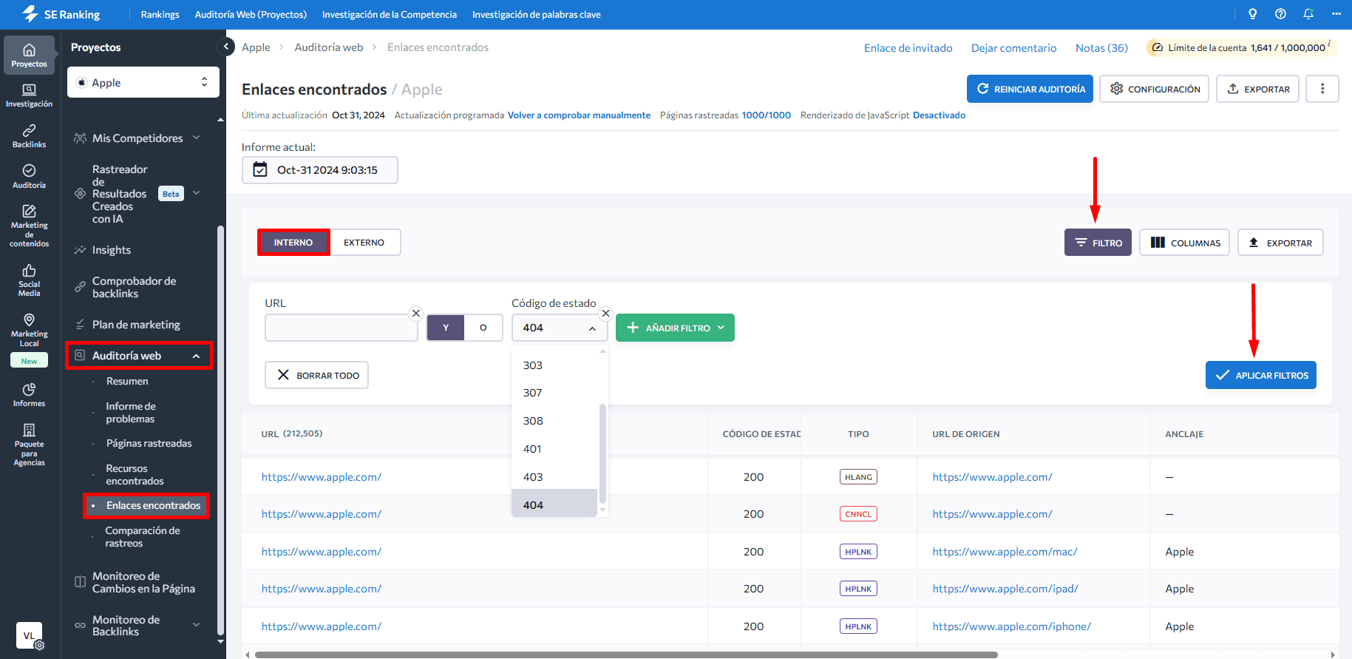Choose 303 in the status code list
The image size is (1352, 659).
click(x=554, y=365)
